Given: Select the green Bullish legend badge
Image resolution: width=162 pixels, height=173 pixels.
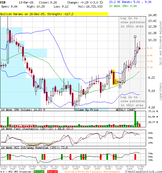Looking at the screenshot, I should (x=39, y=172).
